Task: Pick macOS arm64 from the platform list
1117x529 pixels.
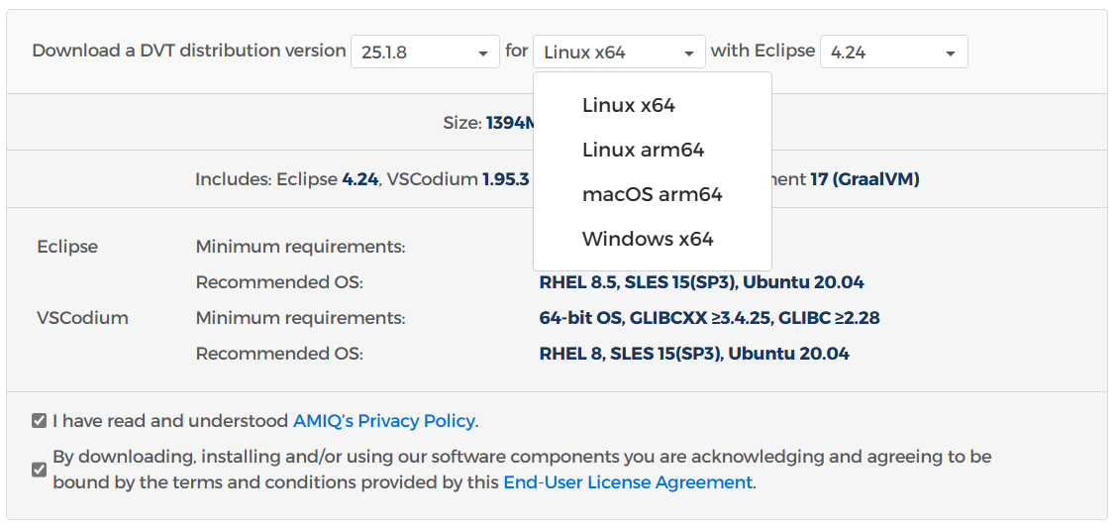Action: pos(652,194)
